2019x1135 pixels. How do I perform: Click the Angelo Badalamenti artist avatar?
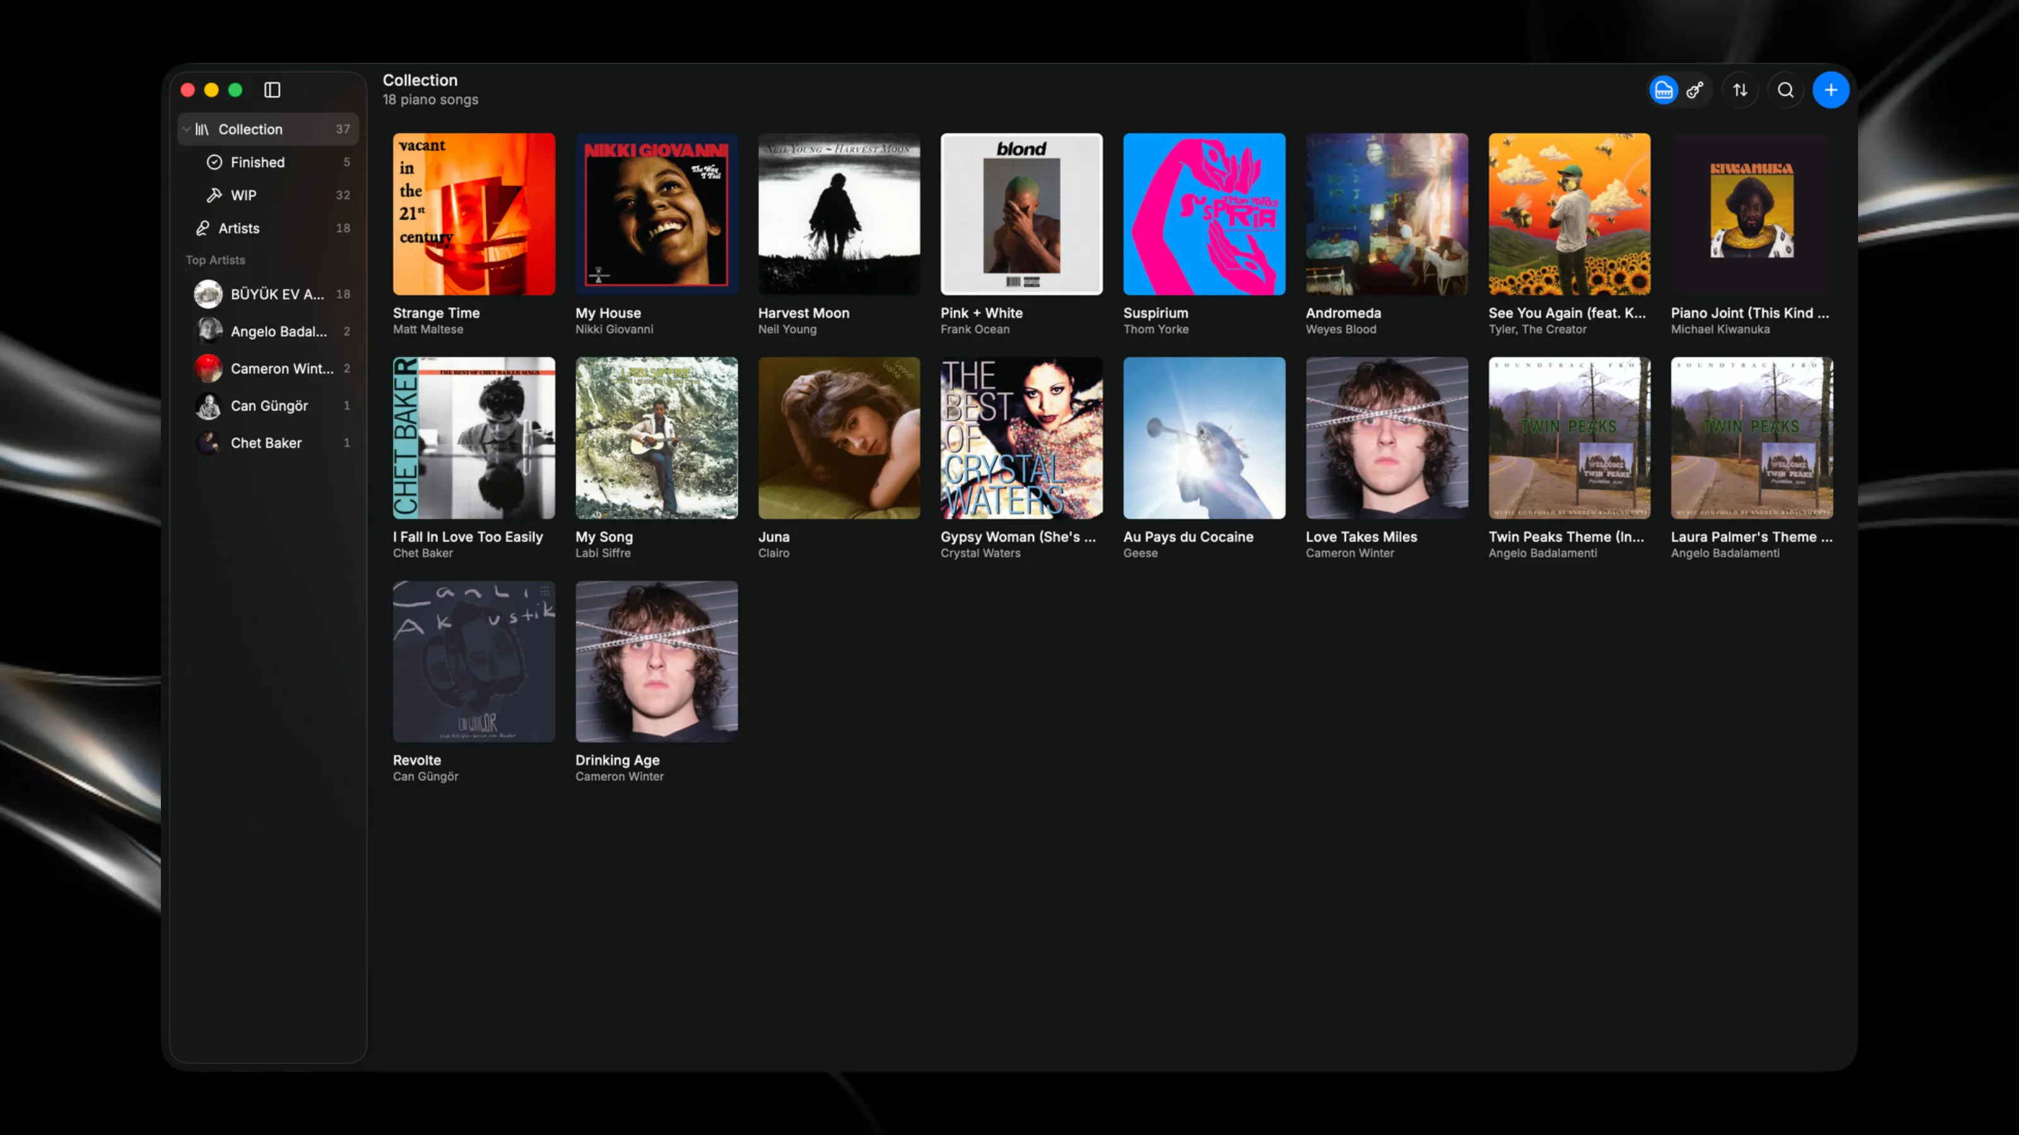tap(208, 331)
